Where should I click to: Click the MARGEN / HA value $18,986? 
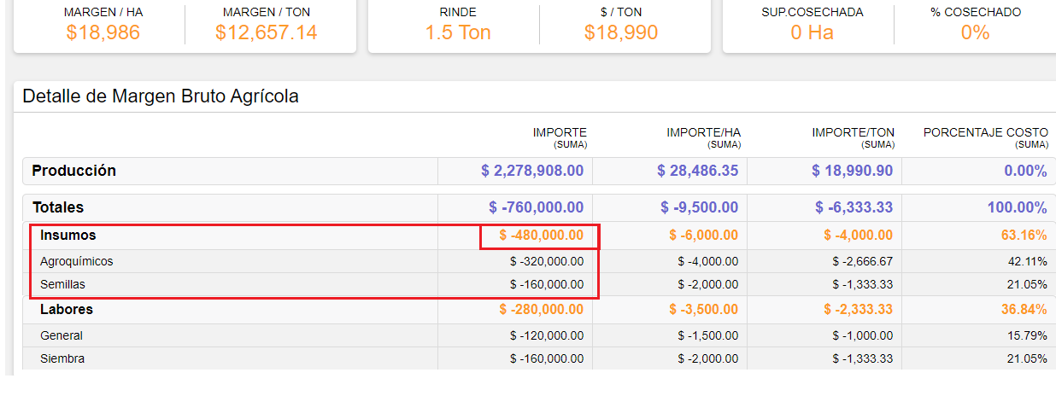tap(103, 32)
